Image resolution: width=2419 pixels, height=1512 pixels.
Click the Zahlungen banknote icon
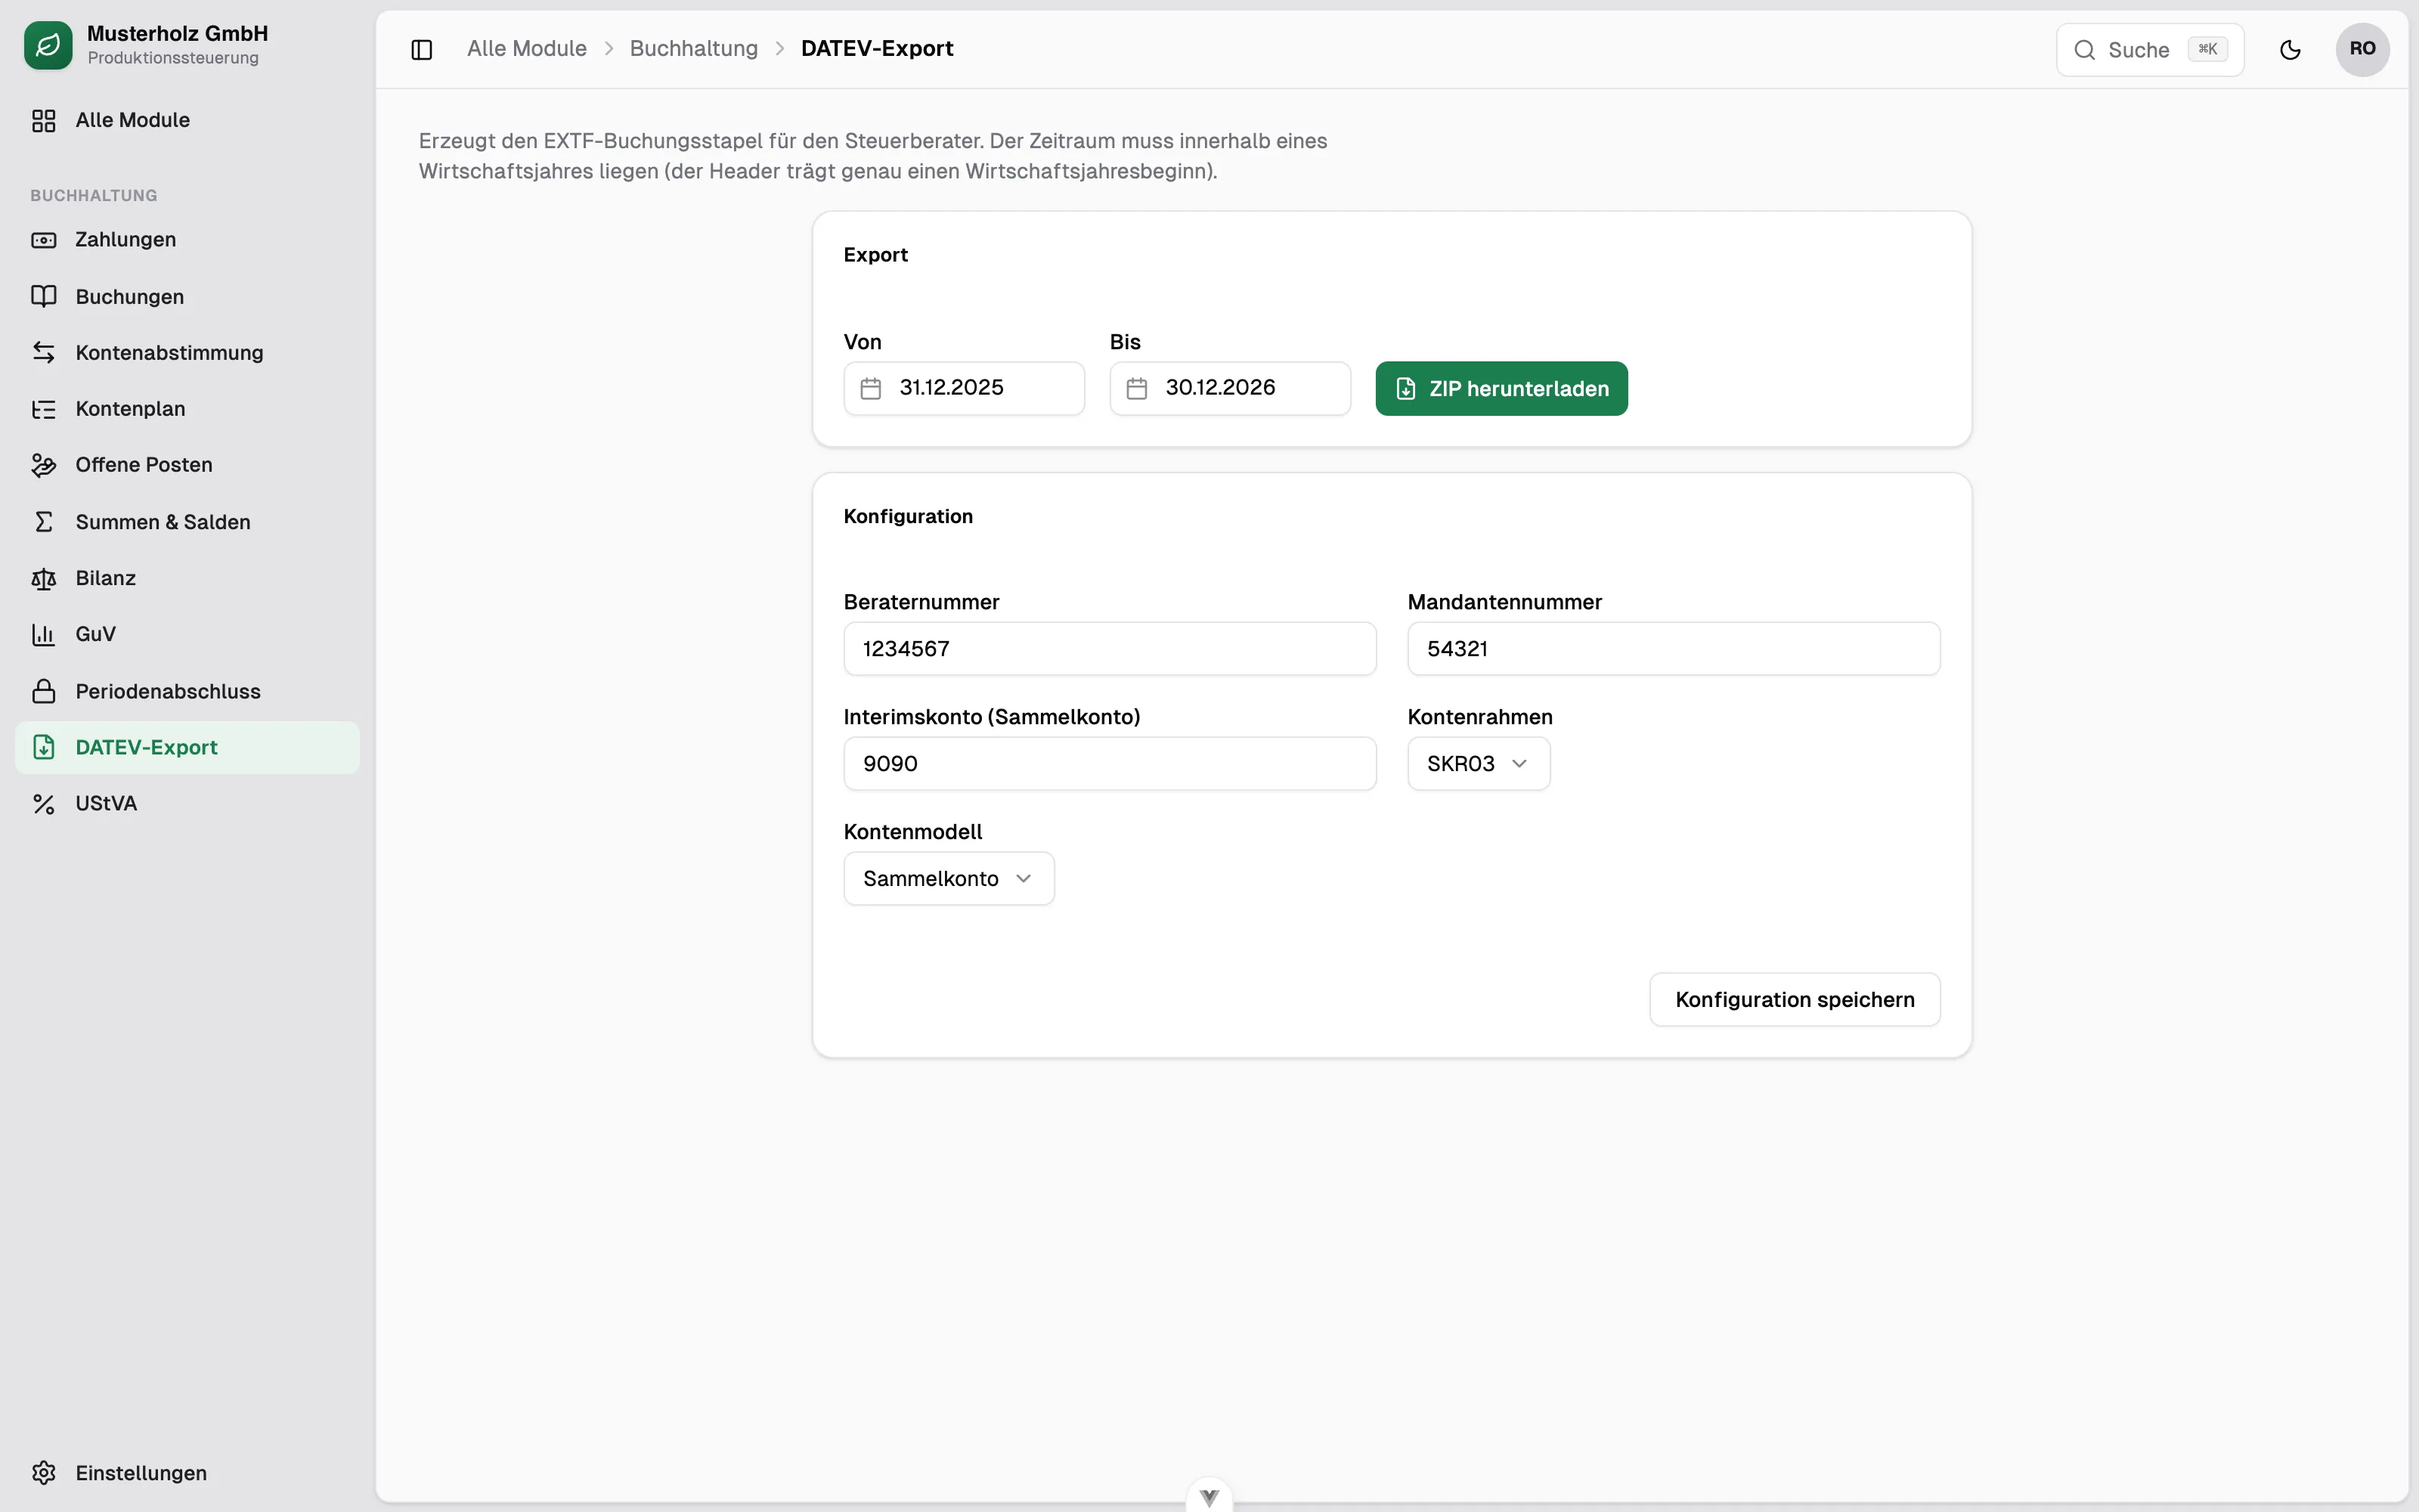[43, 240]
